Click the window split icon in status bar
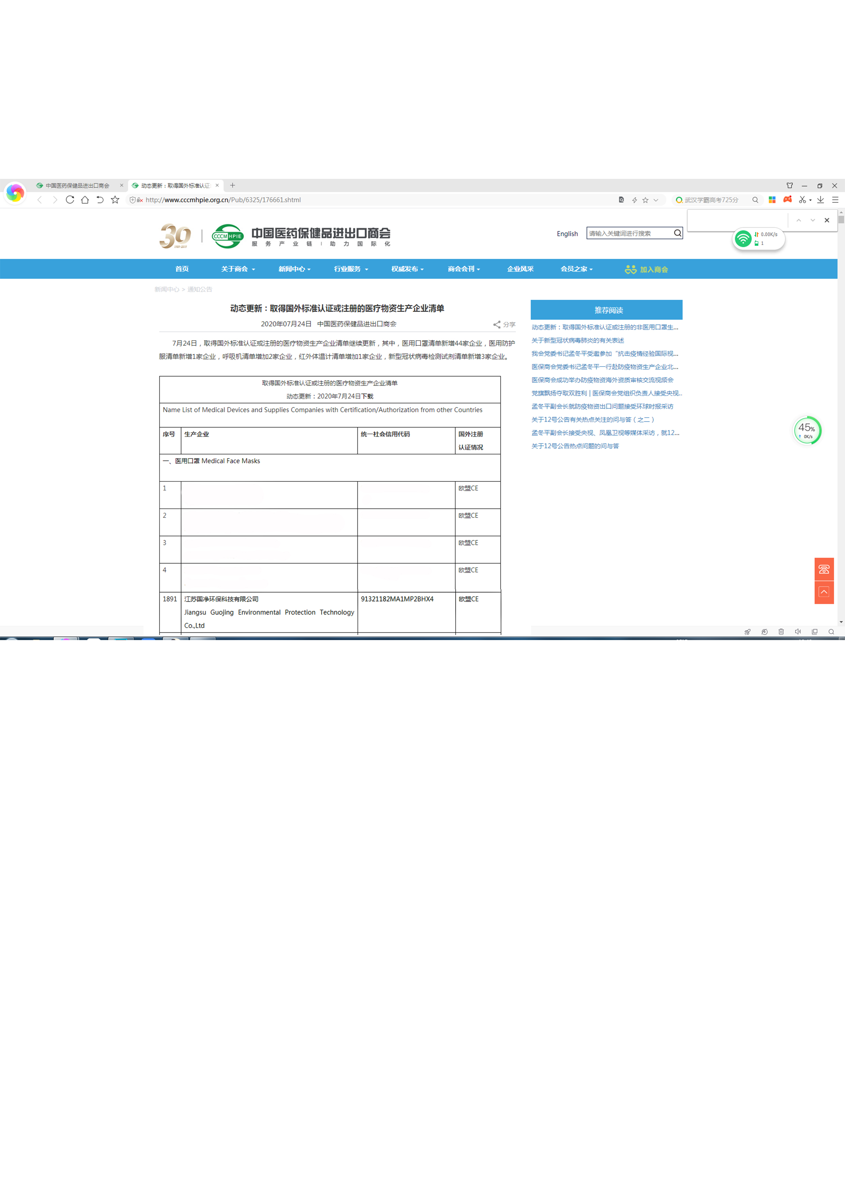 815,632
